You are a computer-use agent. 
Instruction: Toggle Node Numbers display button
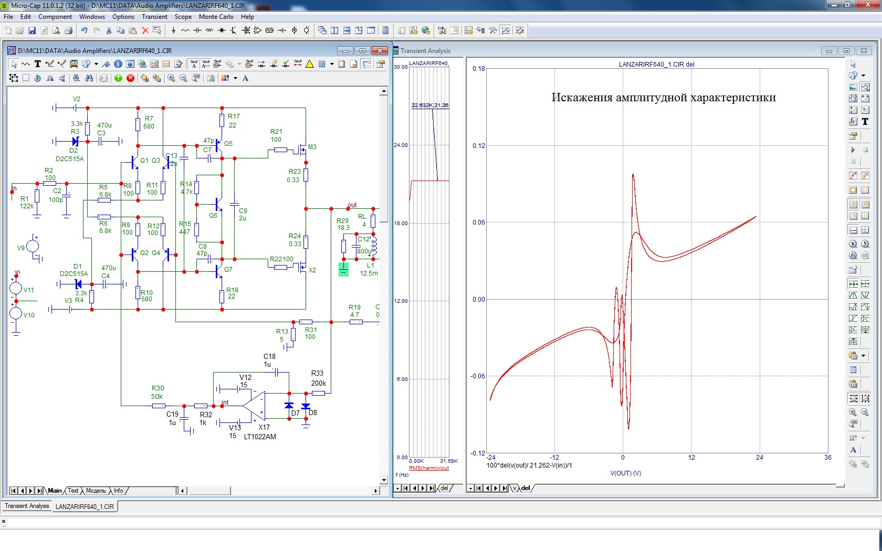[218, 64]
